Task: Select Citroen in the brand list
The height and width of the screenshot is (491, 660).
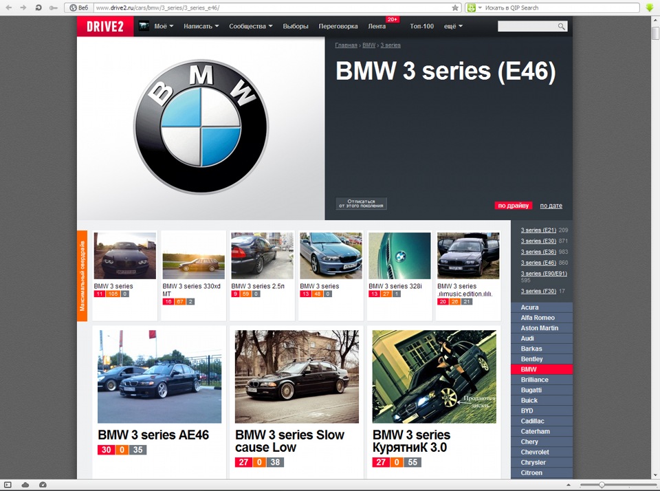Action: pyautogui.click(x=542, y=472)
